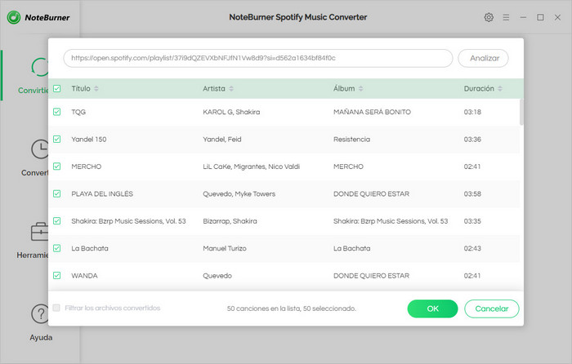Enable Filtrar los archivos convertidos checkbox
Image resolution: width=572 pixels, height=364 pixels.
coord(56,308)
